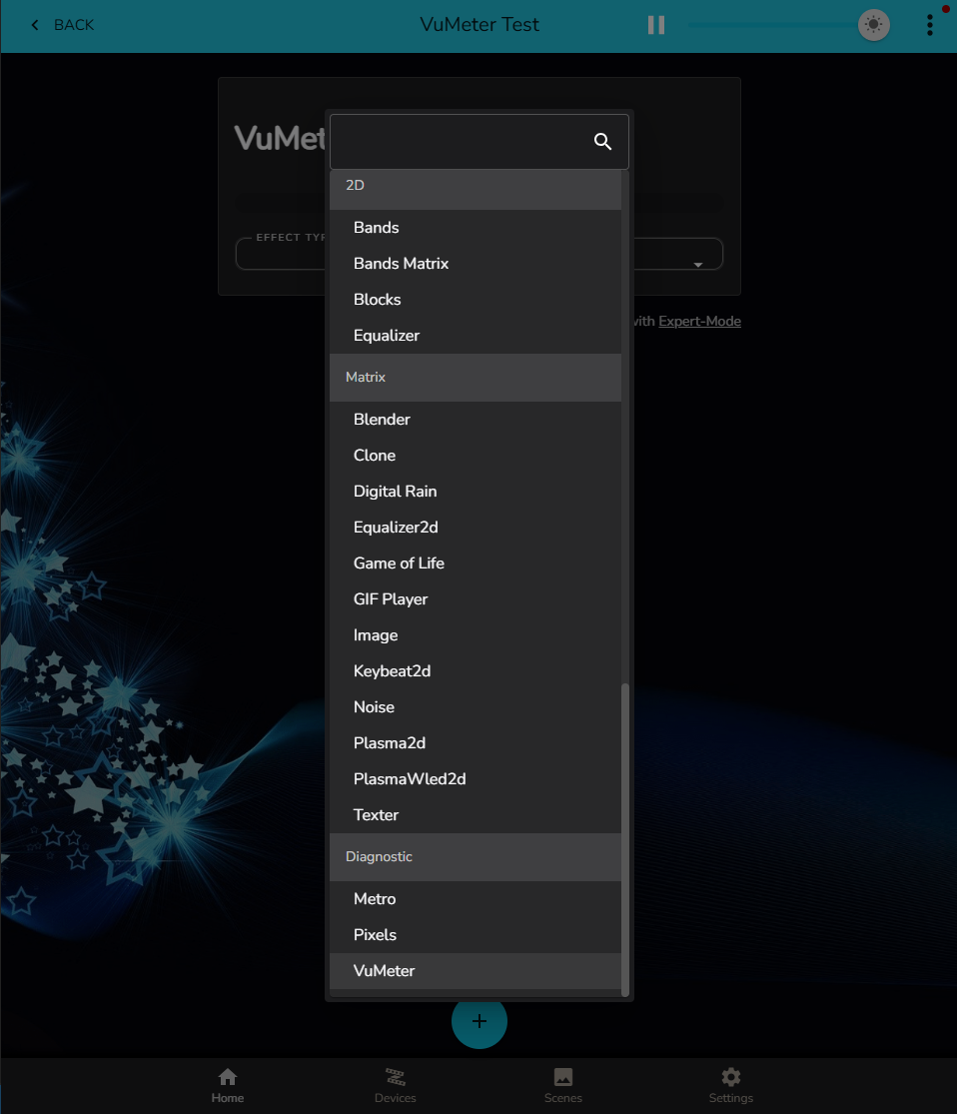Open the Expert-Mode link
Image resolution: width=957 pixels, height=1114 pixels.
(699, 321)
